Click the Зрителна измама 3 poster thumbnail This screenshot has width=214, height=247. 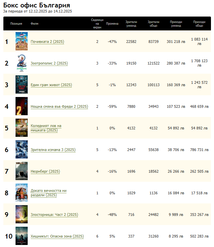[x=22, y=150]
